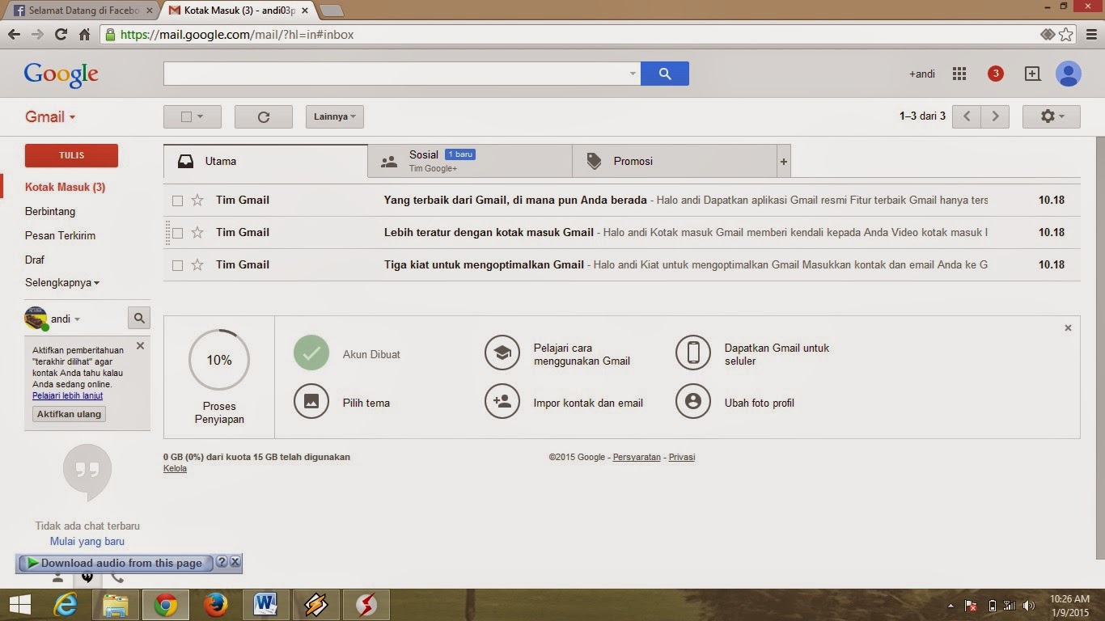
Task: Tick the checkbox for 'Yang terbaik dari Gmail' email
Action: click(178, 201)
